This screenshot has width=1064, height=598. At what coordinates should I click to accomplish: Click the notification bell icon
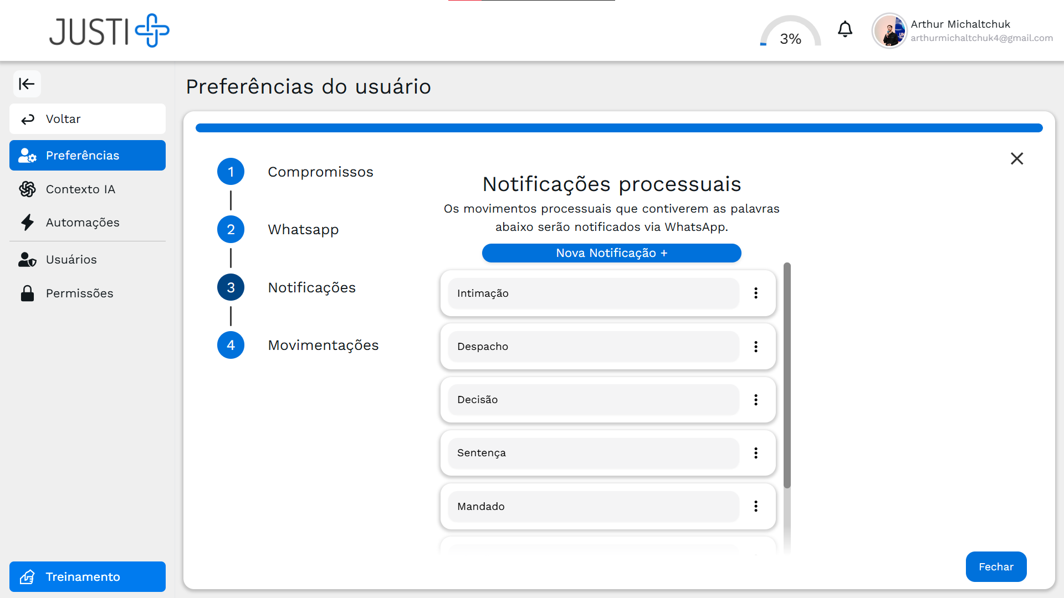click(845, 29)
